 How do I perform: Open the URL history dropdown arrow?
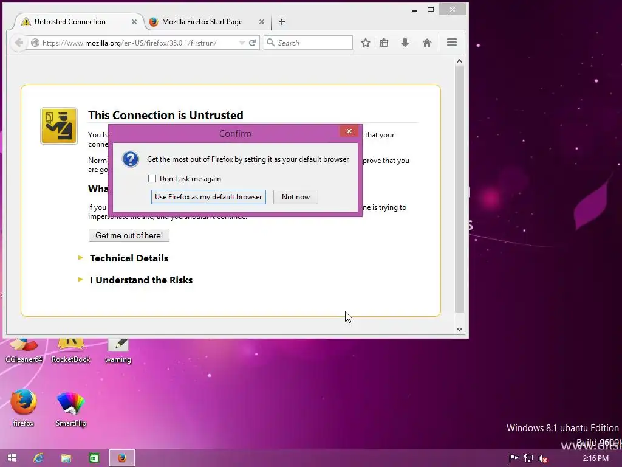click(x=242, y=43)
